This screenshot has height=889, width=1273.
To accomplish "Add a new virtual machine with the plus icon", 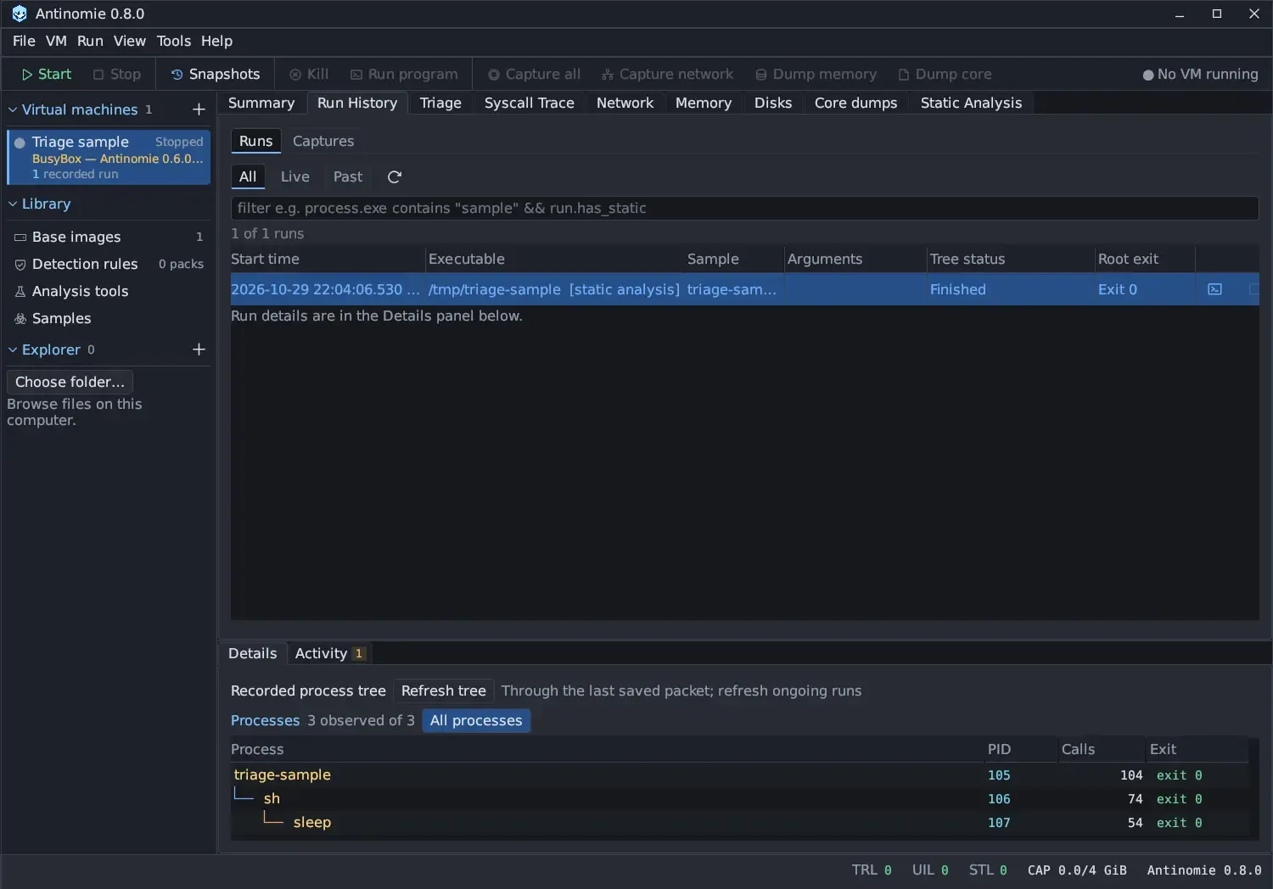I will [x=199, y=109].
